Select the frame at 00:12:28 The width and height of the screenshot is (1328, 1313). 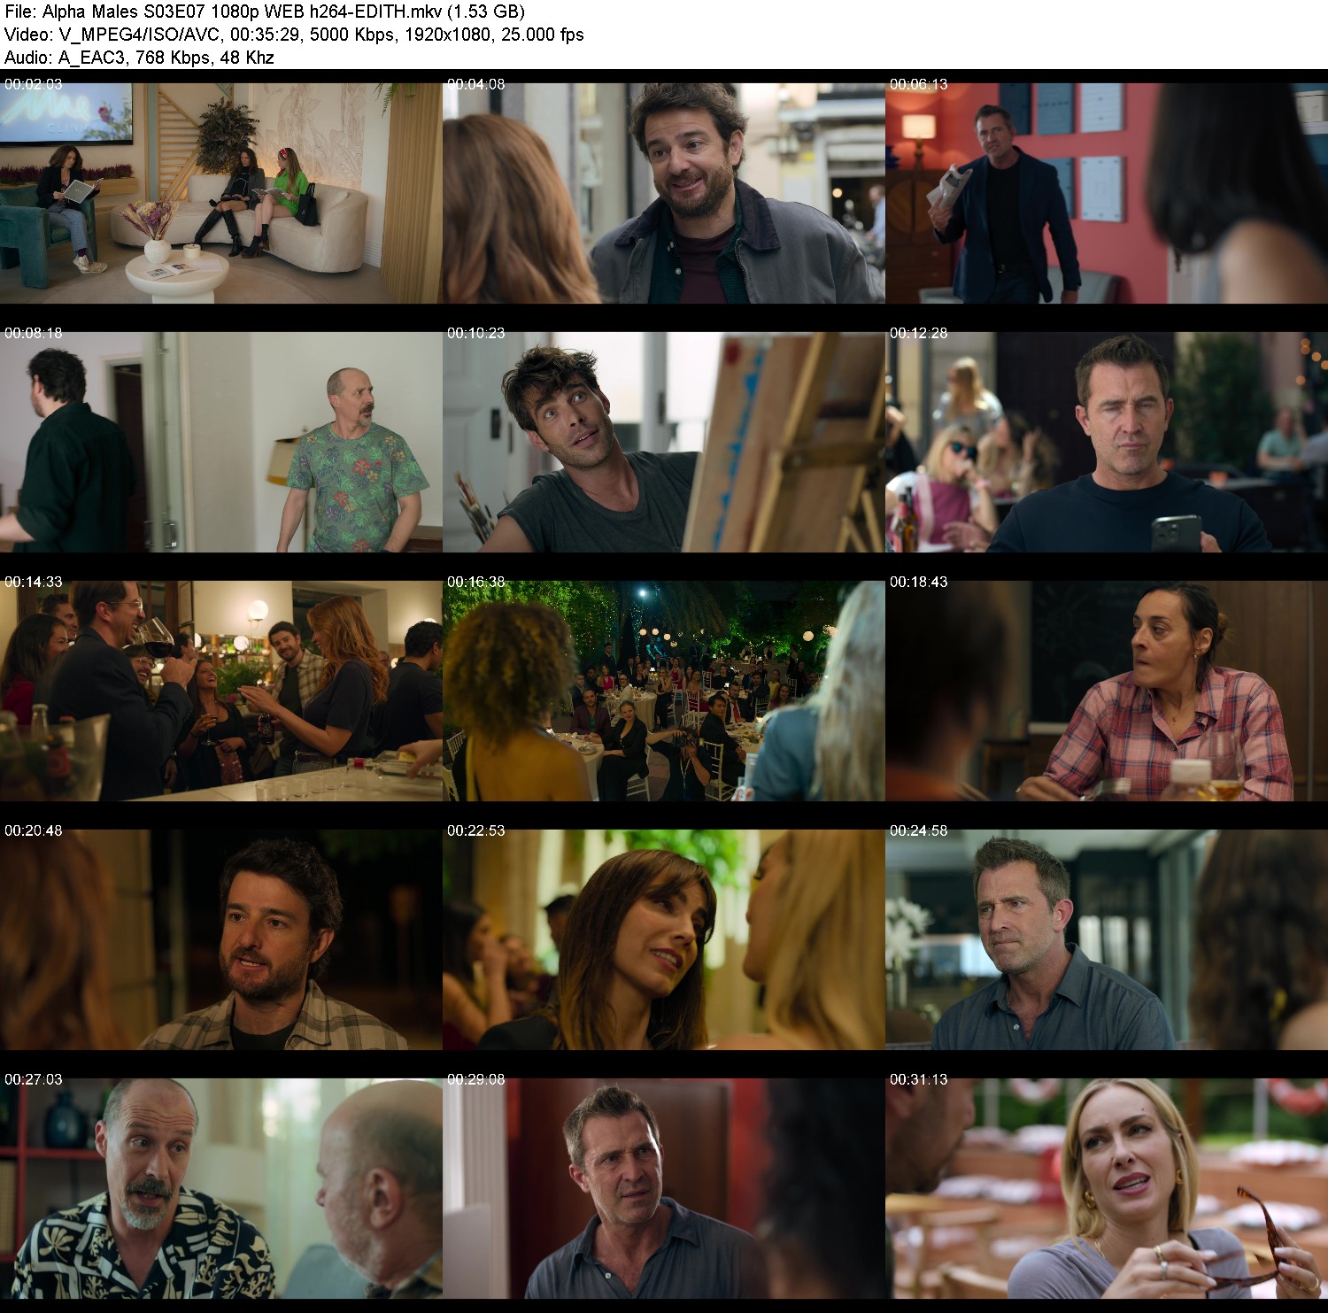click(1107, 442)
